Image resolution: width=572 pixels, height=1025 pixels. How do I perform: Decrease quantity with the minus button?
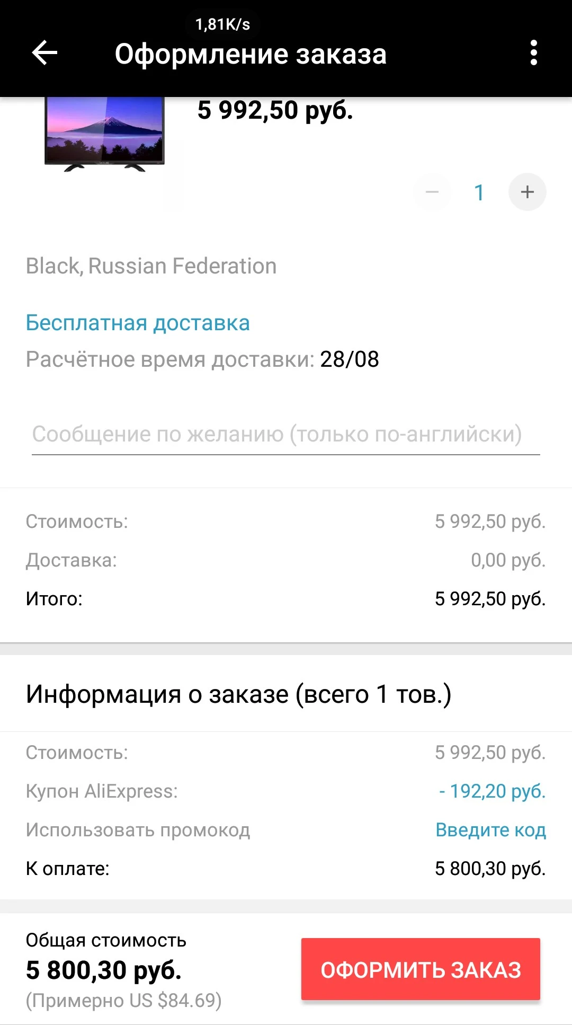(432, 192)
